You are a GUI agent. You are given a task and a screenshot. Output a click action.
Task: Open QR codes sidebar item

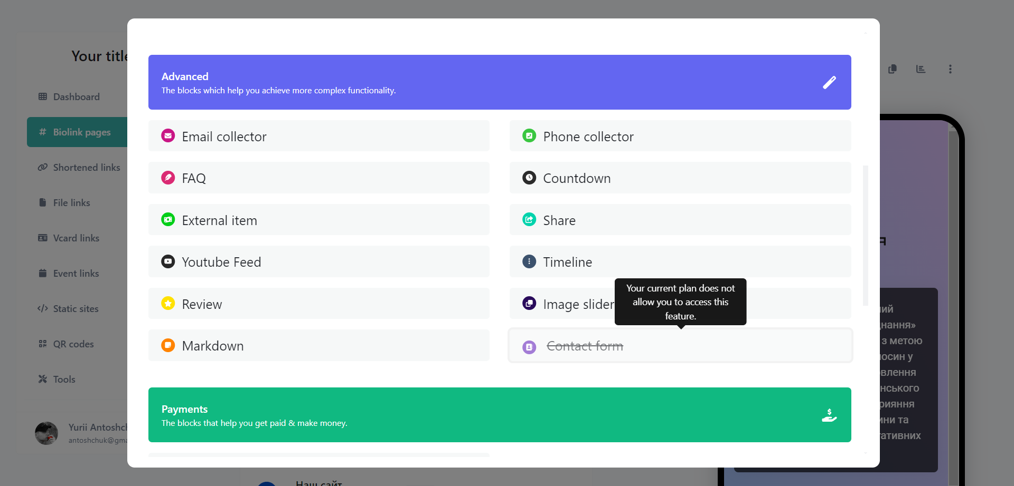(x=73, y=344)
